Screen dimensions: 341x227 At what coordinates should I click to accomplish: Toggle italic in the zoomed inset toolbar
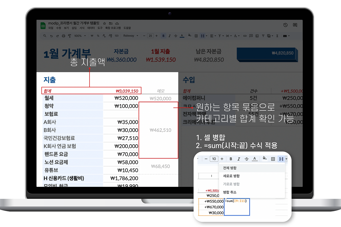(x=239, y=159)
